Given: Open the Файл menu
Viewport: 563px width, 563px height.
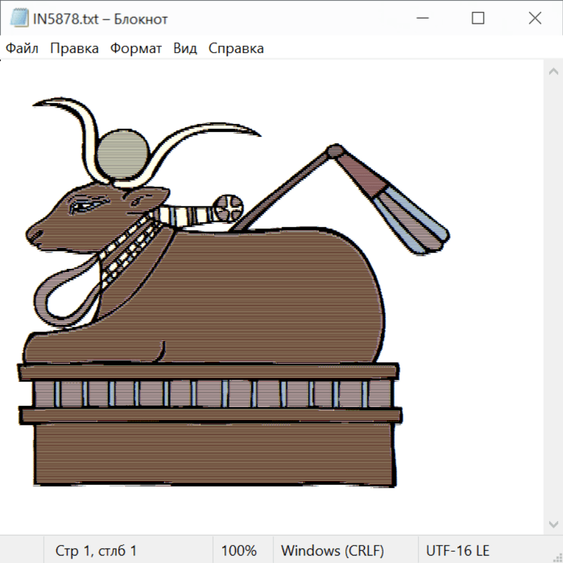Looking at the screenshot, I should pos(23,49).
